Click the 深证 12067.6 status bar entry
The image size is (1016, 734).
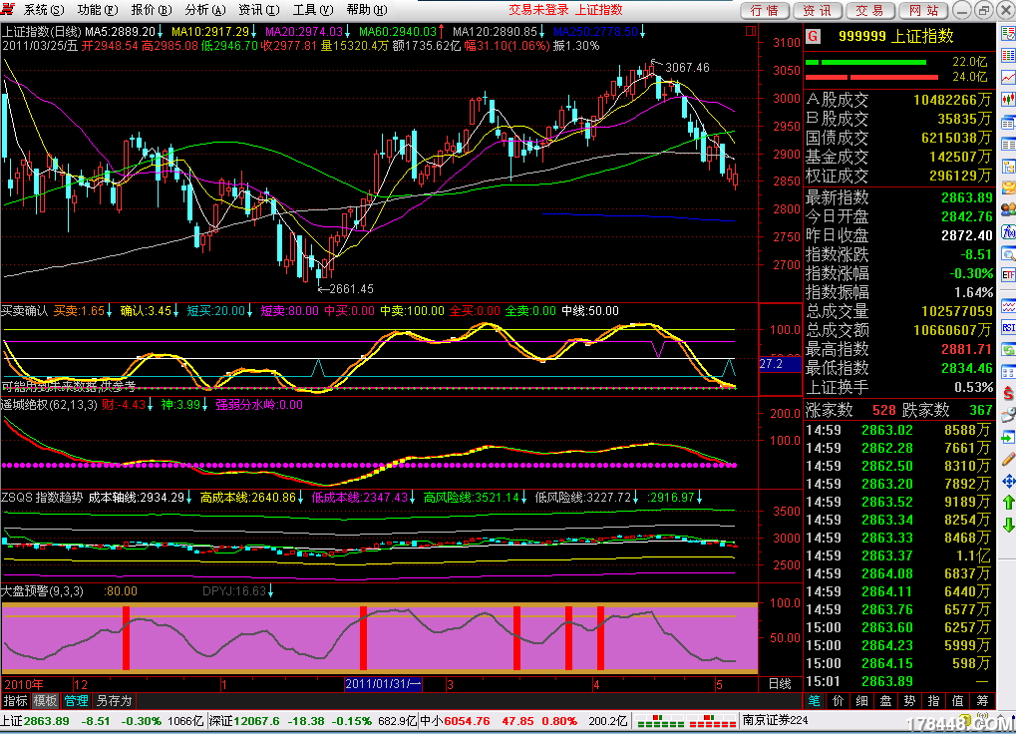(313, 721)
